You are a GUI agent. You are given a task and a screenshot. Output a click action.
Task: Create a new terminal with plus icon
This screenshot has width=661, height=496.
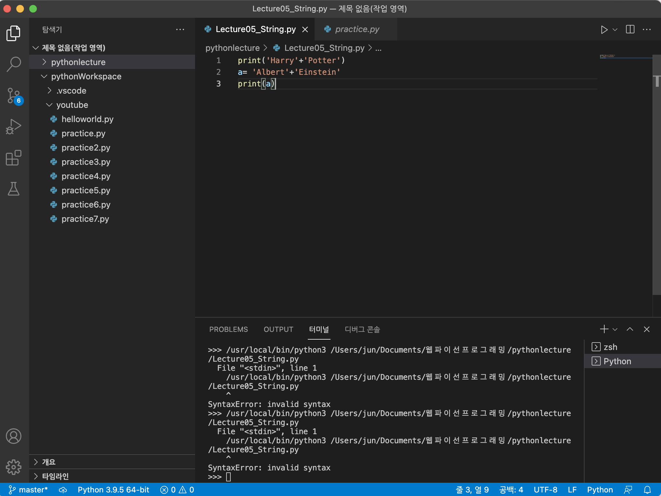tap(604, 329)
